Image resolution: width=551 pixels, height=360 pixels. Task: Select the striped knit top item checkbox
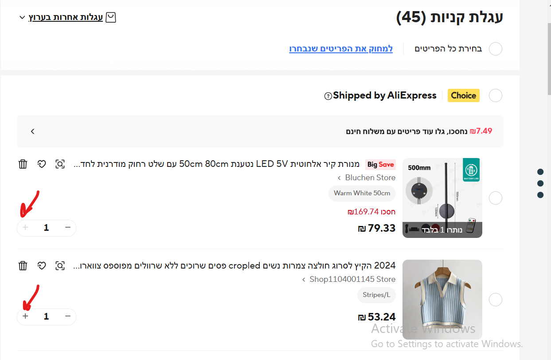click(495, 300)
